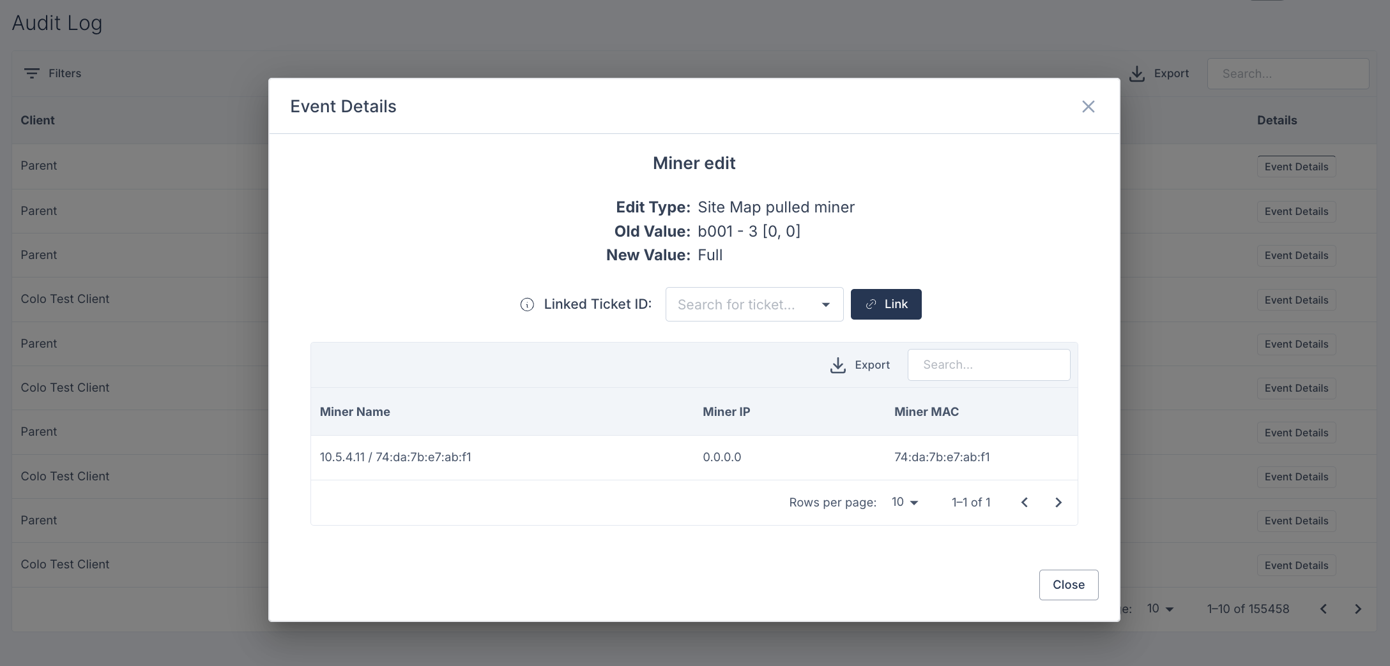Open Event Details for the first Parent row
1390x666 pixels.
[x=1296, y=166]
